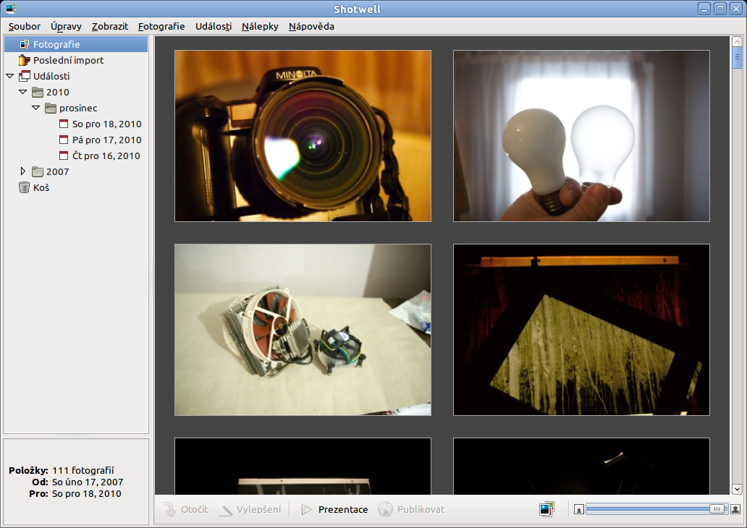747x528 pixels.
Task: Click the thumbnail size zoom slider
Action: pyautogui.click(x=657, y=509)
